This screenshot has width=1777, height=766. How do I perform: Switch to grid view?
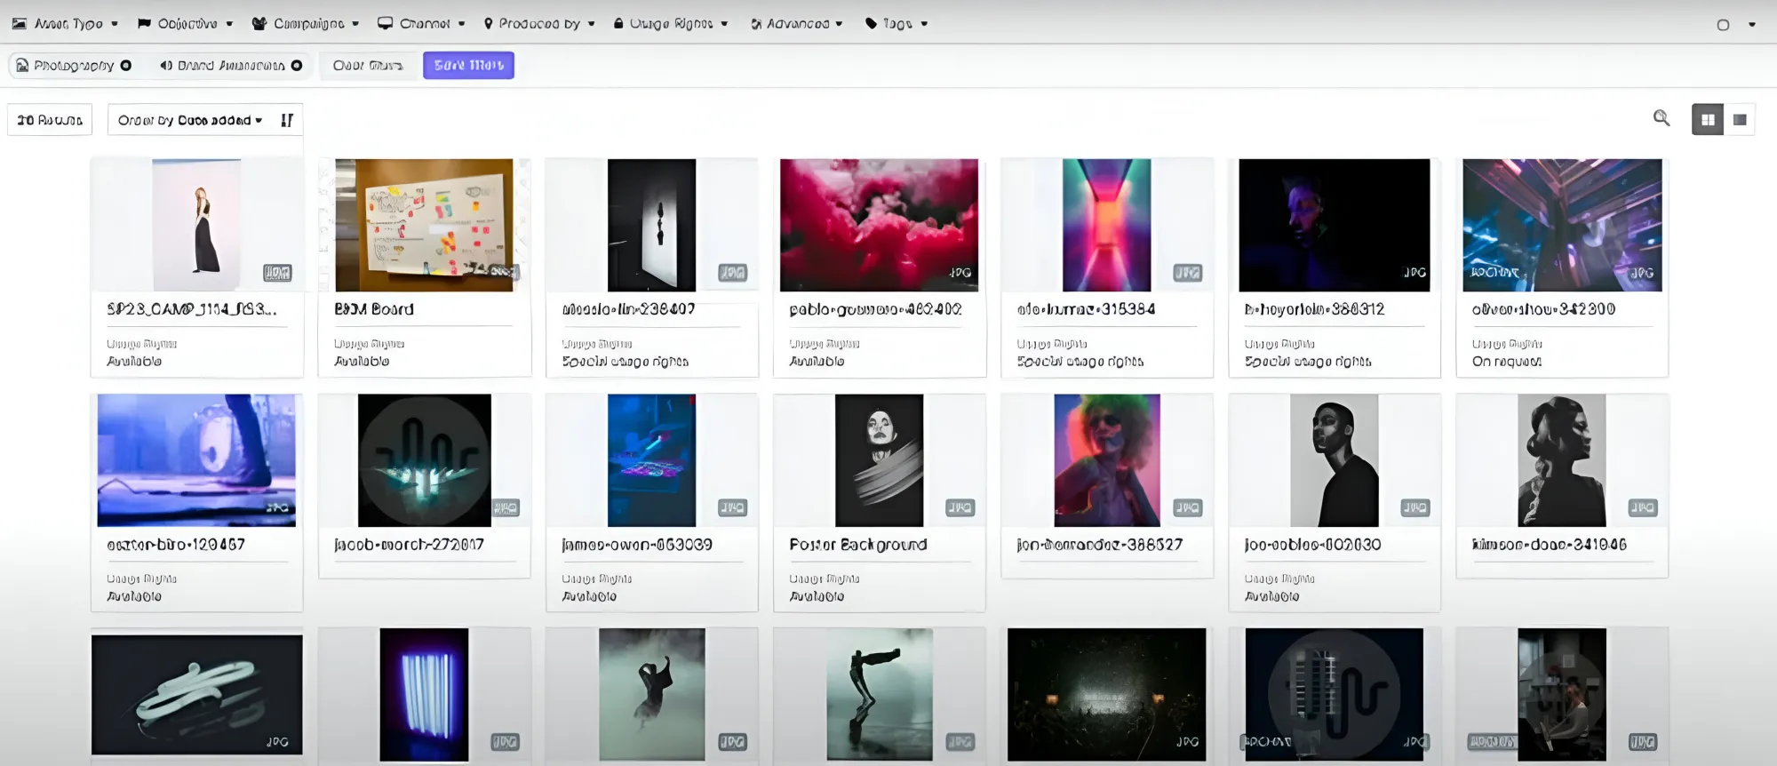(x=1708, y=120)
